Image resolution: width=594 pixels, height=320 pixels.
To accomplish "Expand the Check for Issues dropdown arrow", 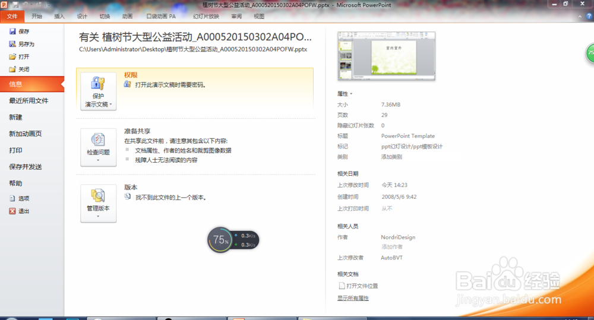I will click(98, 160).
